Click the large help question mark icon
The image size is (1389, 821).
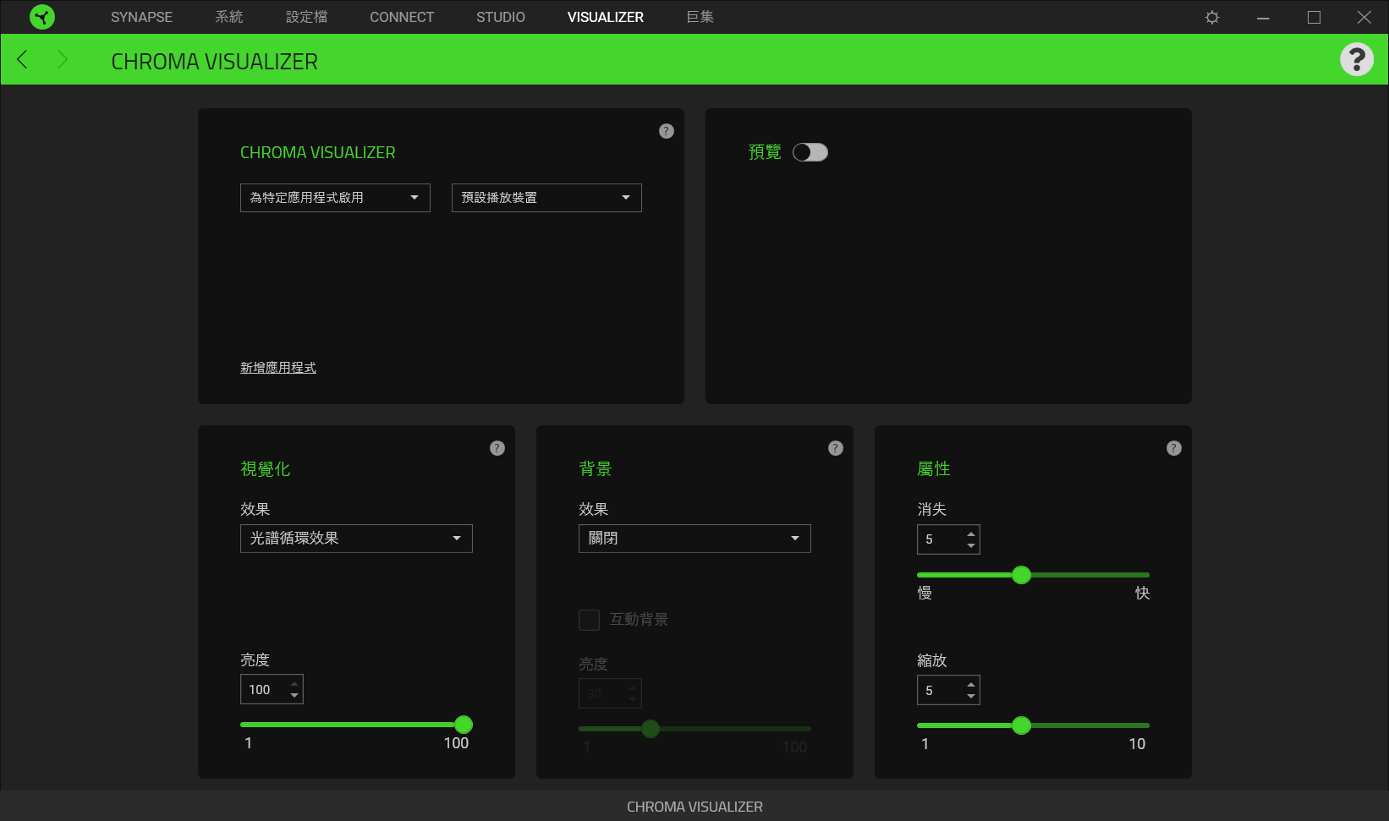1356,59
